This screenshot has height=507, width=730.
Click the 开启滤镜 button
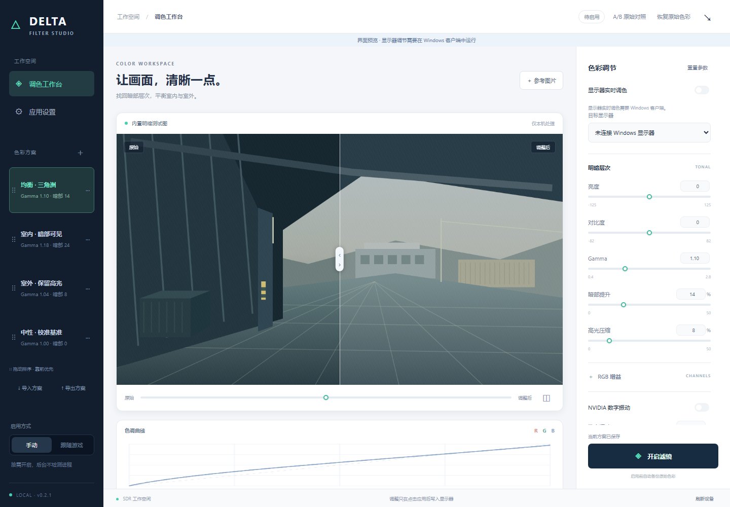pos(653,456)
